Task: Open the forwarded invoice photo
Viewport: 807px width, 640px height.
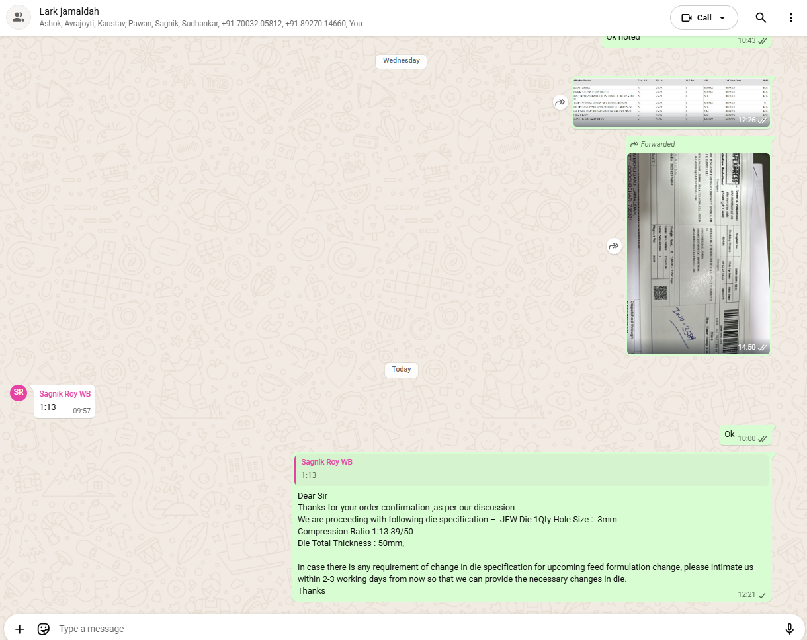Action: coord(698,254)
